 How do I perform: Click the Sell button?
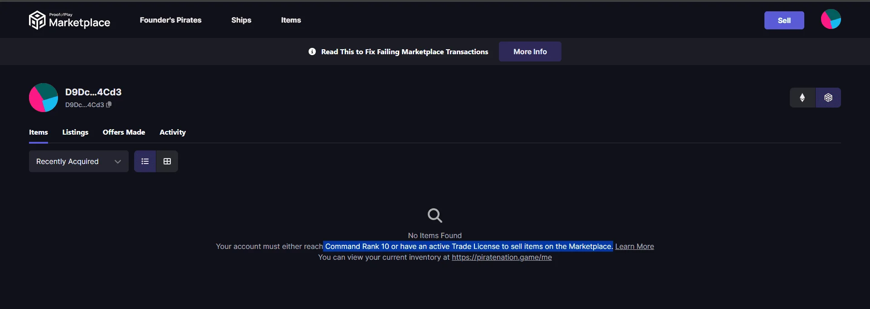[x=784, y=20]
